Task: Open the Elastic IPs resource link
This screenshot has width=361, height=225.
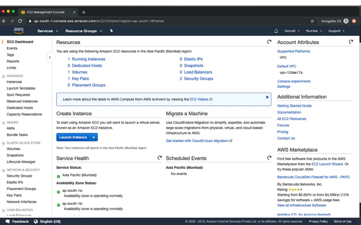Action: (x=193, y=59)
